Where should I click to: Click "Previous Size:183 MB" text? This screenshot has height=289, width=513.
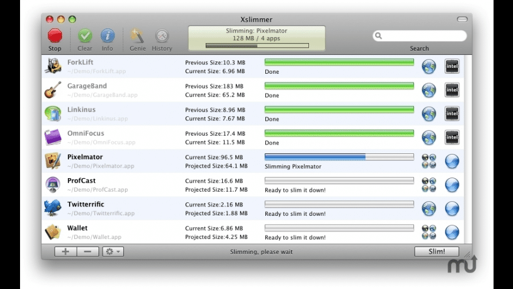[214, 86]
